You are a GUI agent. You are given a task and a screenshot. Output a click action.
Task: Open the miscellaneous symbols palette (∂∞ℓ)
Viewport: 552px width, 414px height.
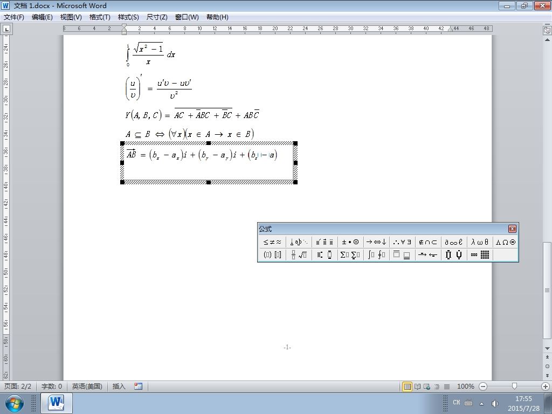pos(453,242)
